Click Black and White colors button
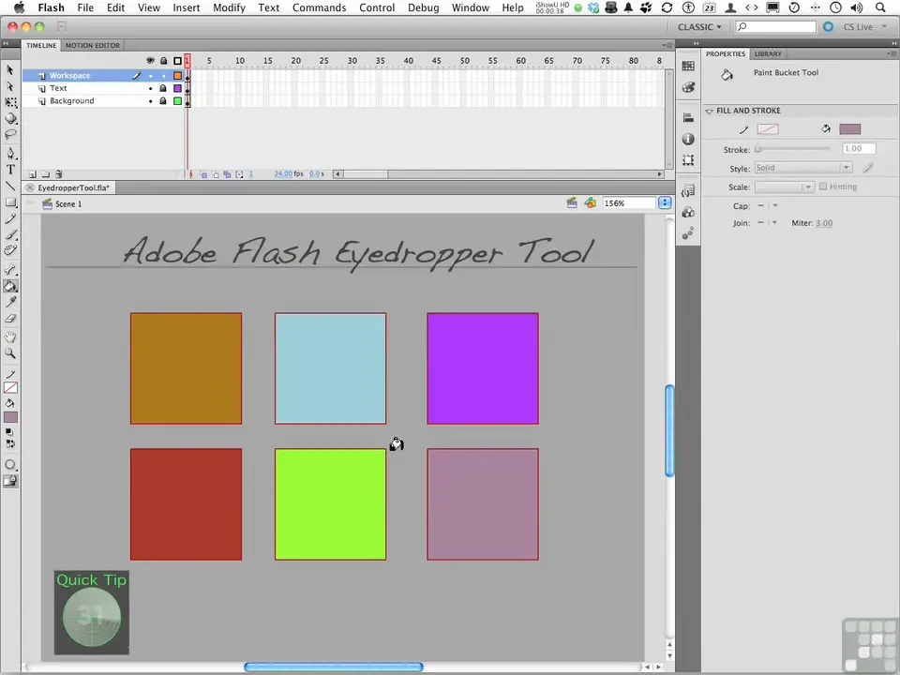 [x=9, y=431]
